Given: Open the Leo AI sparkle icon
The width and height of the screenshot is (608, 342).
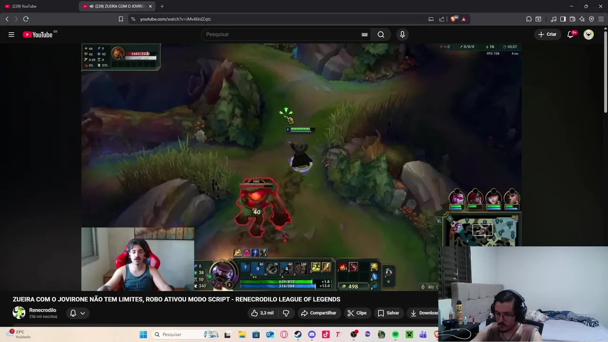Looking at the screenshot, I should point(582,19).
